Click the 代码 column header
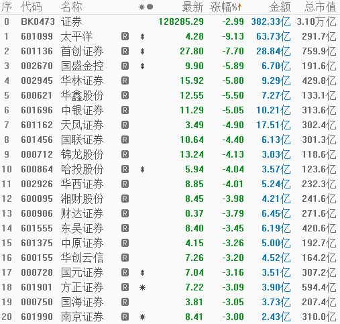 [x=32, y=7]
